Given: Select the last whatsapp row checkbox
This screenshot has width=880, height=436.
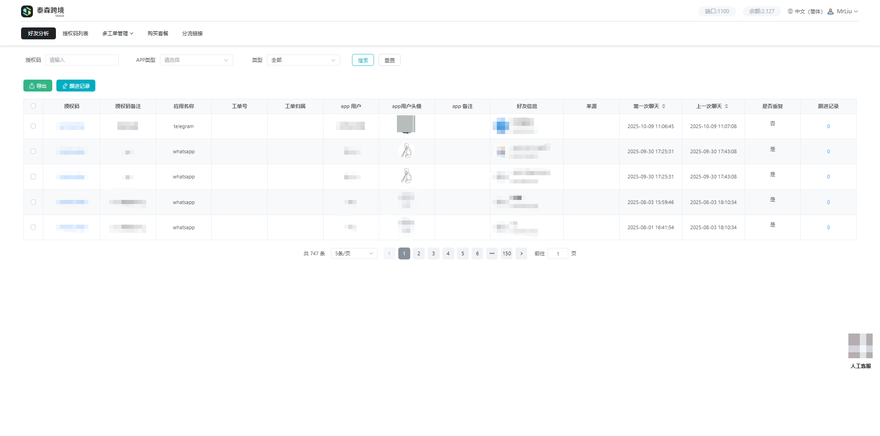Looking at the screenshot, I should pos(33,227).
